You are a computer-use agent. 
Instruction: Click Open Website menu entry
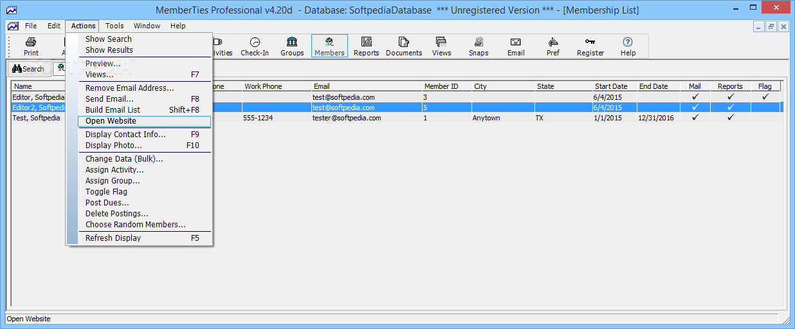tap(145, 121)
